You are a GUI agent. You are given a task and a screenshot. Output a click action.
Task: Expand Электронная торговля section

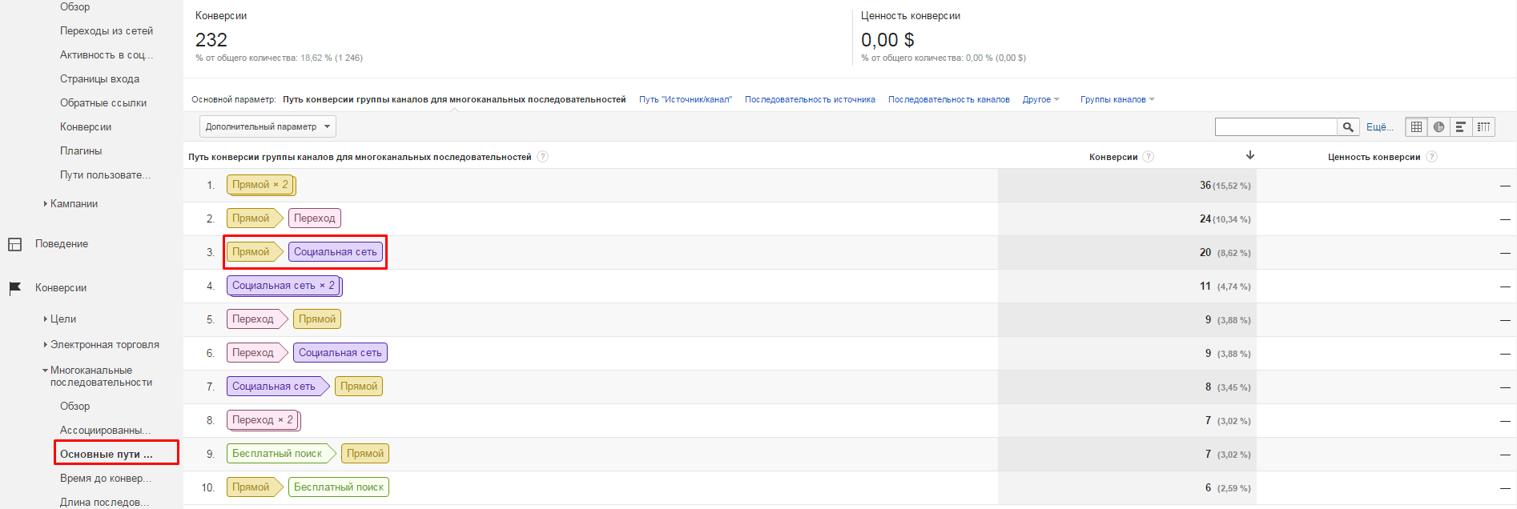46,345
